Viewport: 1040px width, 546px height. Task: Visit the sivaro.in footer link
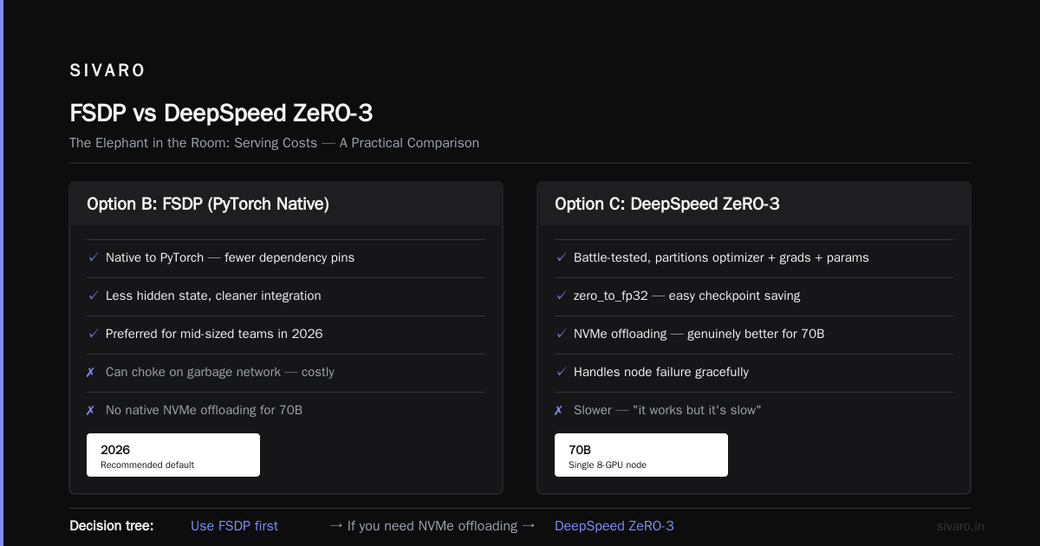[x=961, y=526]
